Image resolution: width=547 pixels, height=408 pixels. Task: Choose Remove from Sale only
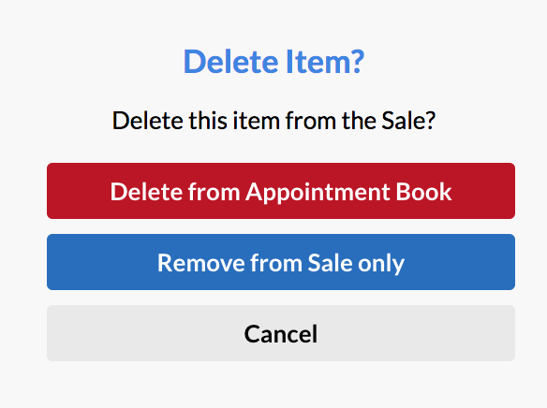[281, 262]
